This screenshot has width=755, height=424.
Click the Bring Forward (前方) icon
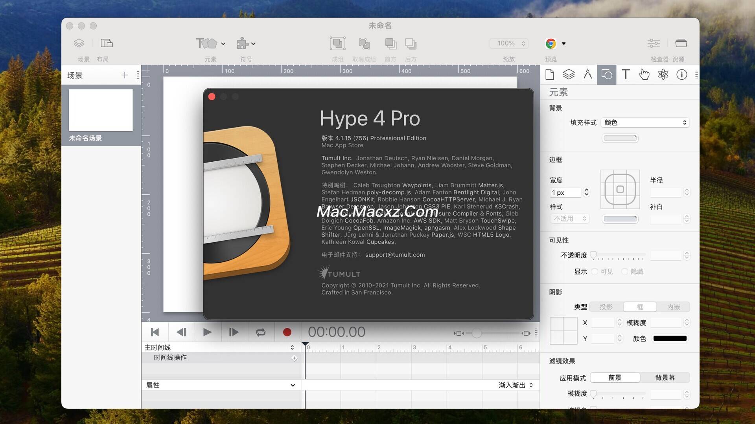tap(390, 43)
